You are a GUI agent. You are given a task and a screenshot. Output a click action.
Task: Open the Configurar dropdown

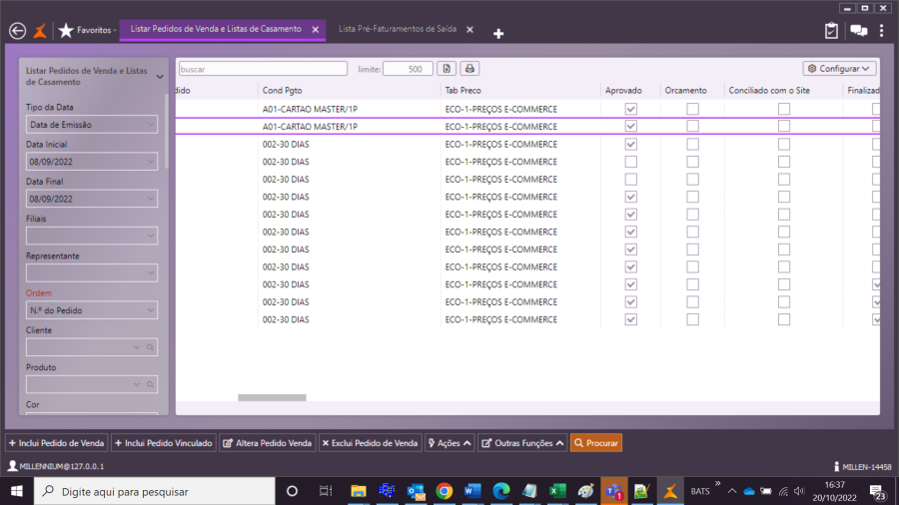[x=839, y=69]
